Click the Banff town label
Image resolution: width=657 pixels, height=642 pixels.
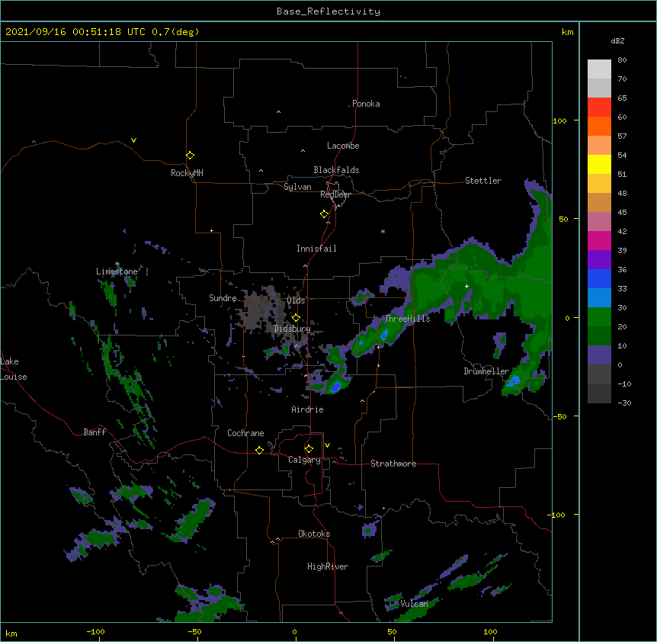(95, 432)
